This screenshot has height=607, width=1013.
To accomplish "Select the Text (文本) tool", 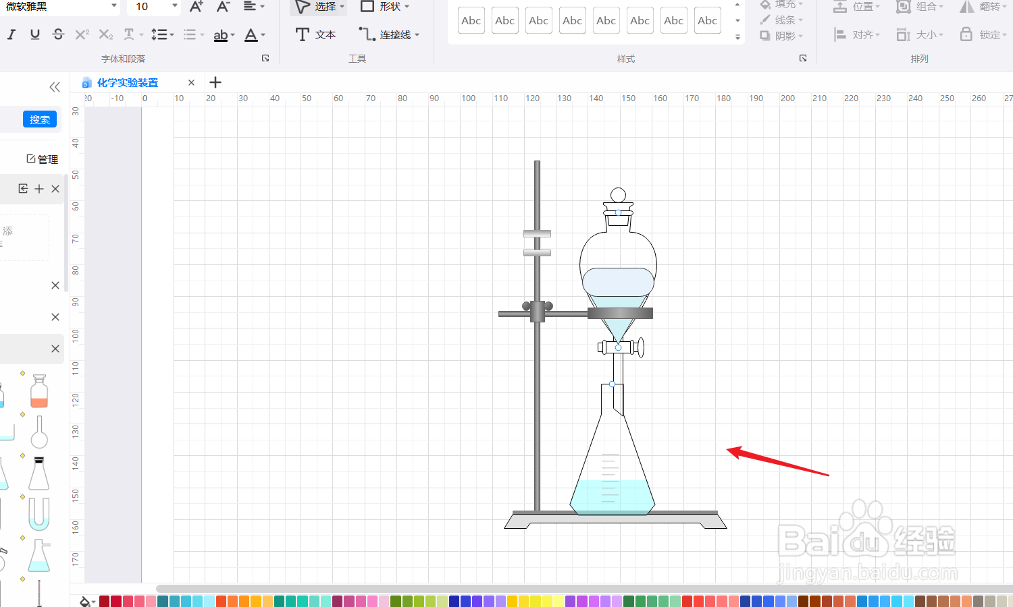I will click(x=315, y=34).
